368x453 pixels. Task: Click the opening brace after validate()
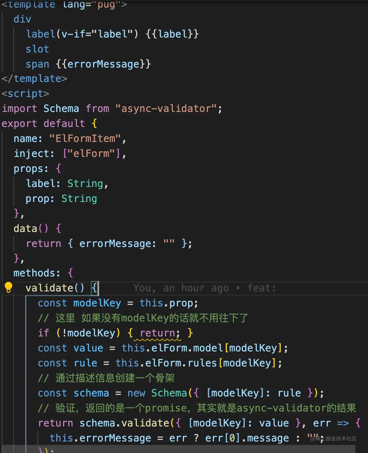click(94, 288)
